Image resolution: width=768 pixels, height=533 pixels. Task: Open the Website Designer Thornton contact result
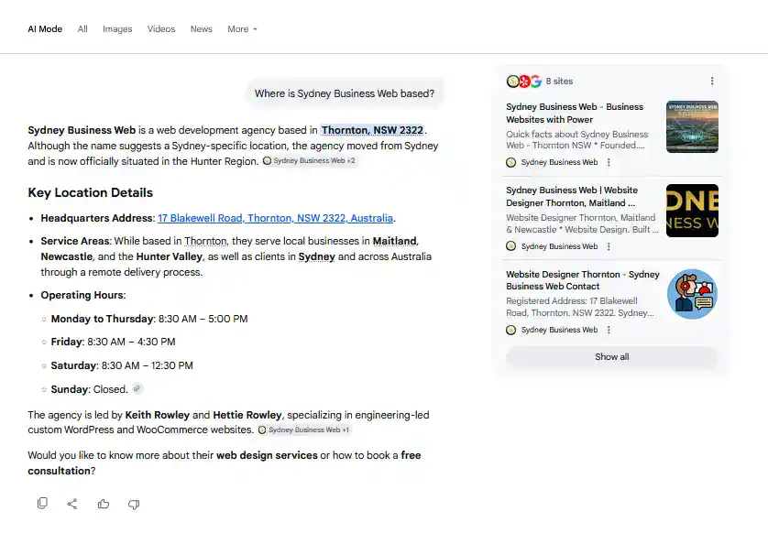582,280
